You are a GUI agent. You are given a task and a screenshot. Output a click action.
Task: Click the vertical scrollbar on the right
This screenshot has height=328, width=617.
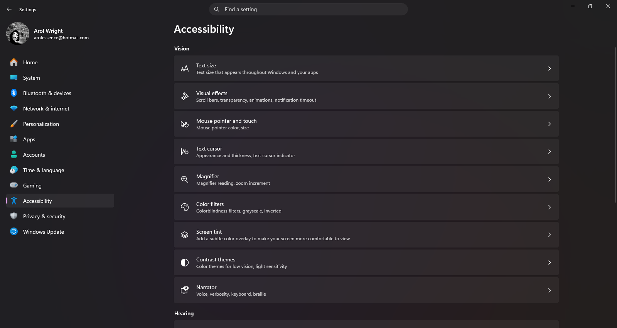(x=615, y=125)
